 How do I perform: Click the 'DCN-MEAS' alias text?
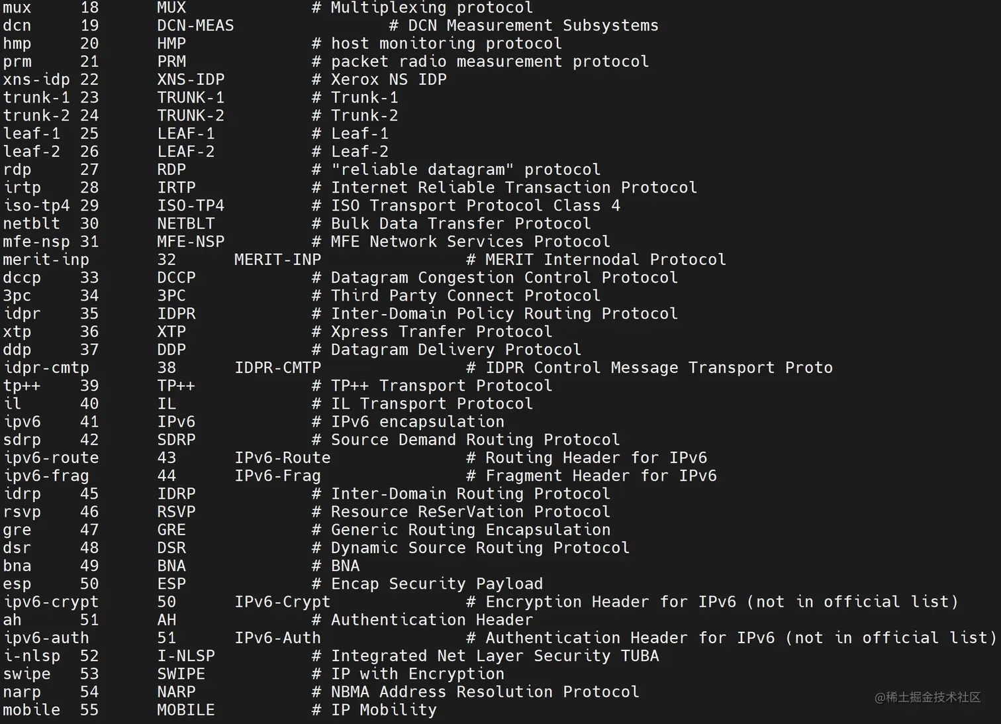(195, 26)
